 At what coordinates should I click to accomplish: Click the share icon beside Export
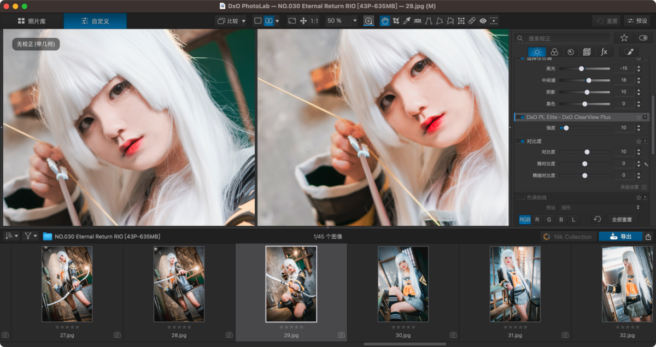pyautogui.click(x=648, y=237)
